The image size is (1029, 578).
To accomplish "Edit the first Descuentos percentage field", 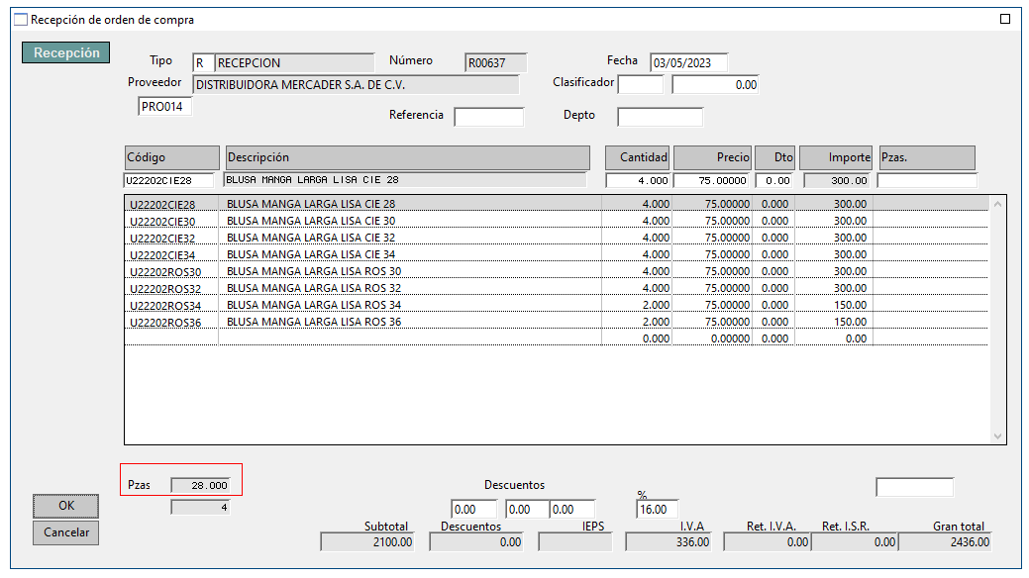I will [x=473, y=509].
